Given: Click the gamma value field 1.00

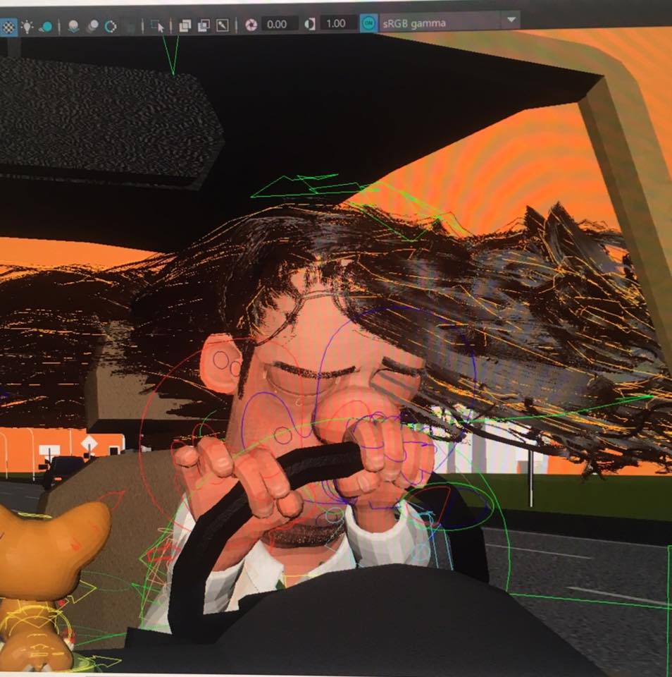Looking at the screenshot, I should (339, 23).
